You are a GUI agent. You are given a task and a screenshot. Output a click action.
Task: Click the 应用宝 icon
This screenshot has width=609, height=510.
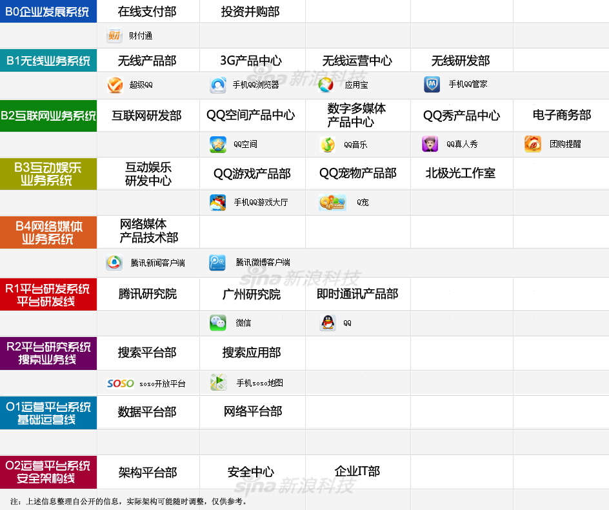[326, 85]
